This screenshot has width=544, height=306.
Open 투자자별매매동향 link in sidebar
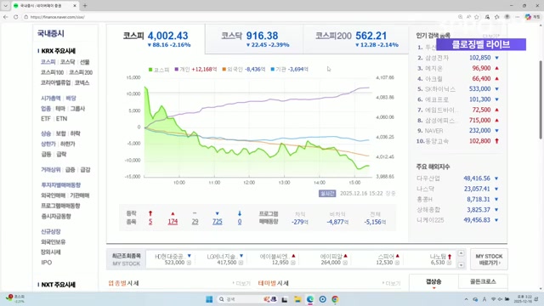[60, 185]
